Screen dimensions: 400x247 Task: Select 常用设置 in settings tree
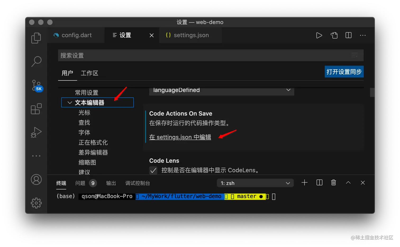point(87,93)
